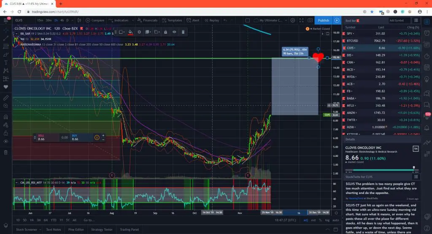The width and height of the screenshot is (432, 234).
Task: Create an Alert from the top toolbar
Action: (x=193, y=20)
